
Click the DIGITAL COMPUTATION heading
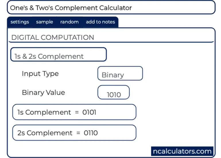click(53, 38)
